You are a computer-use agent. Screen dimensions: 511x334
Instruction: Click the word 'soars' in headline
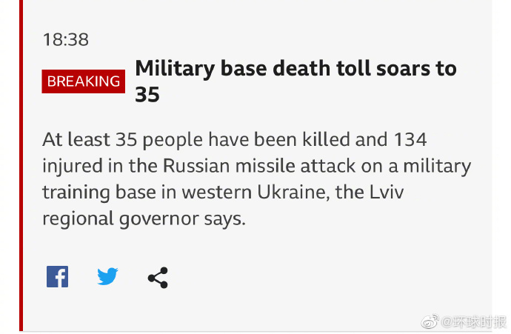tap(398, 69)
